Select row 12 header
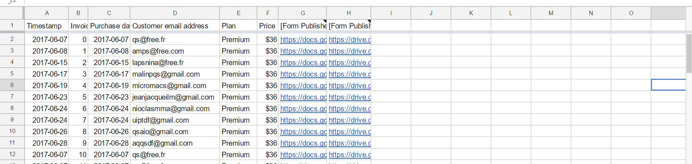Image resolution: width=692 pixels, height=164 pixels. pyautogui.click(x=12, y=154)
